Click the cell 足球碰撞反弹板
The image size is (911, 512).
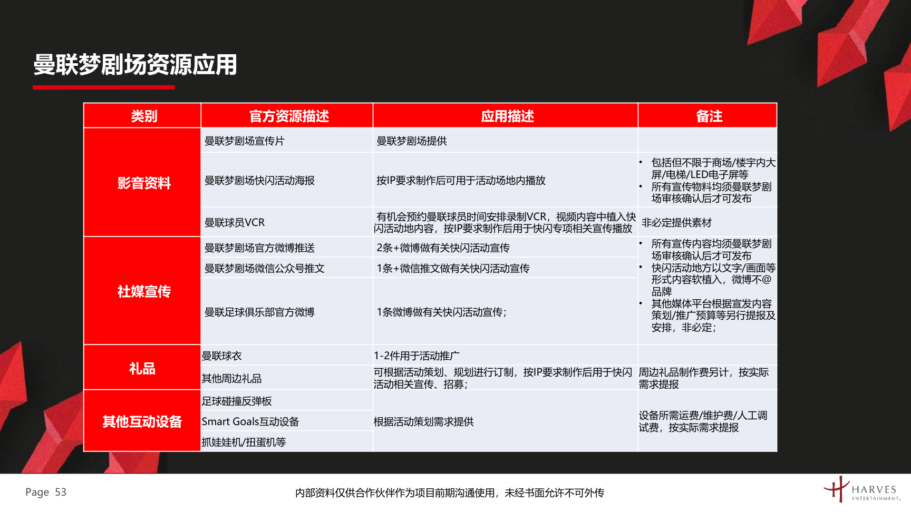pyautogui.click(x=287, y=401)
